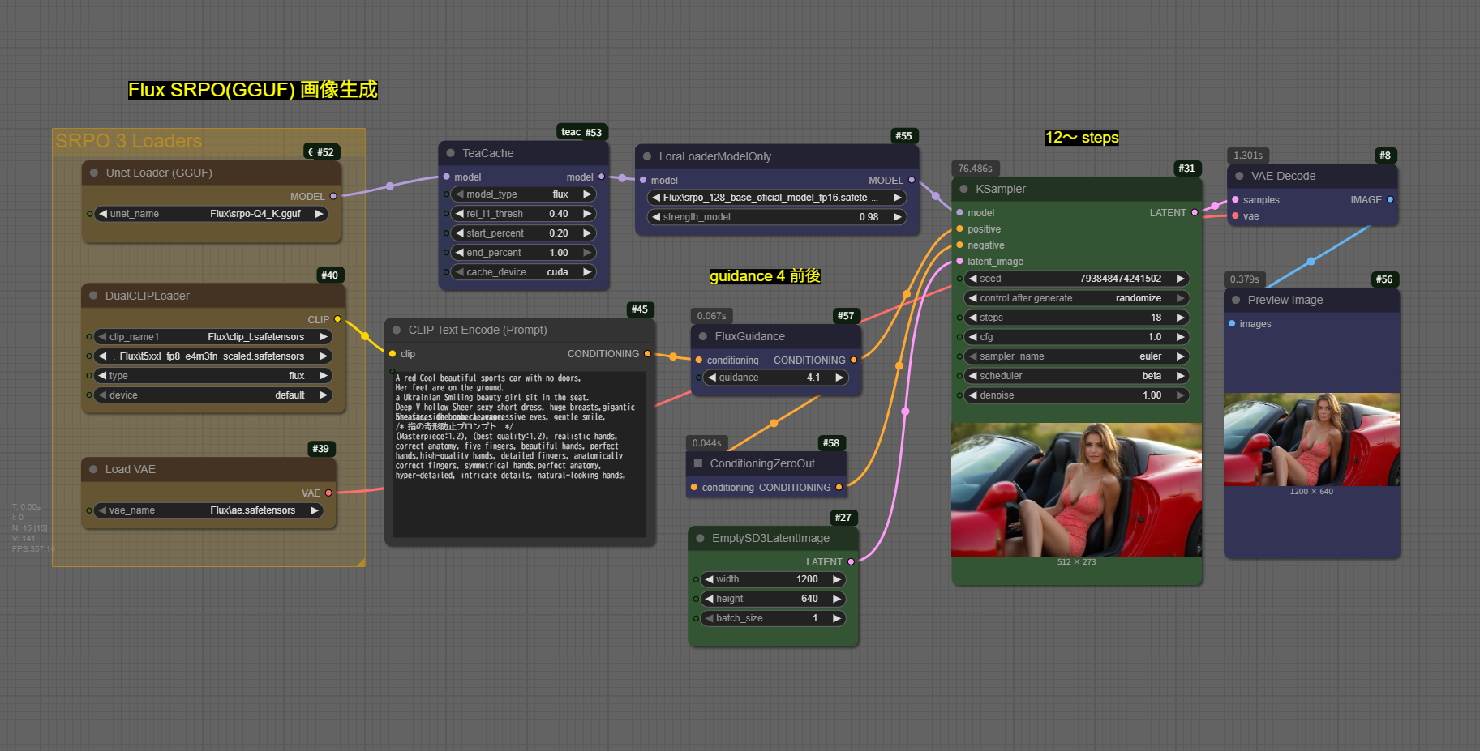1480x751 pixels.
Task: Collapse the TeaCache node via title dot
Action: pyautogui.click(x=450, y=153)
